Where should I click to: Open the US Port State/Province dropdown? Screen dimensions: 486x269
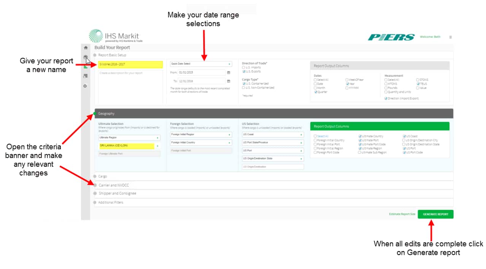click(273, 143)
